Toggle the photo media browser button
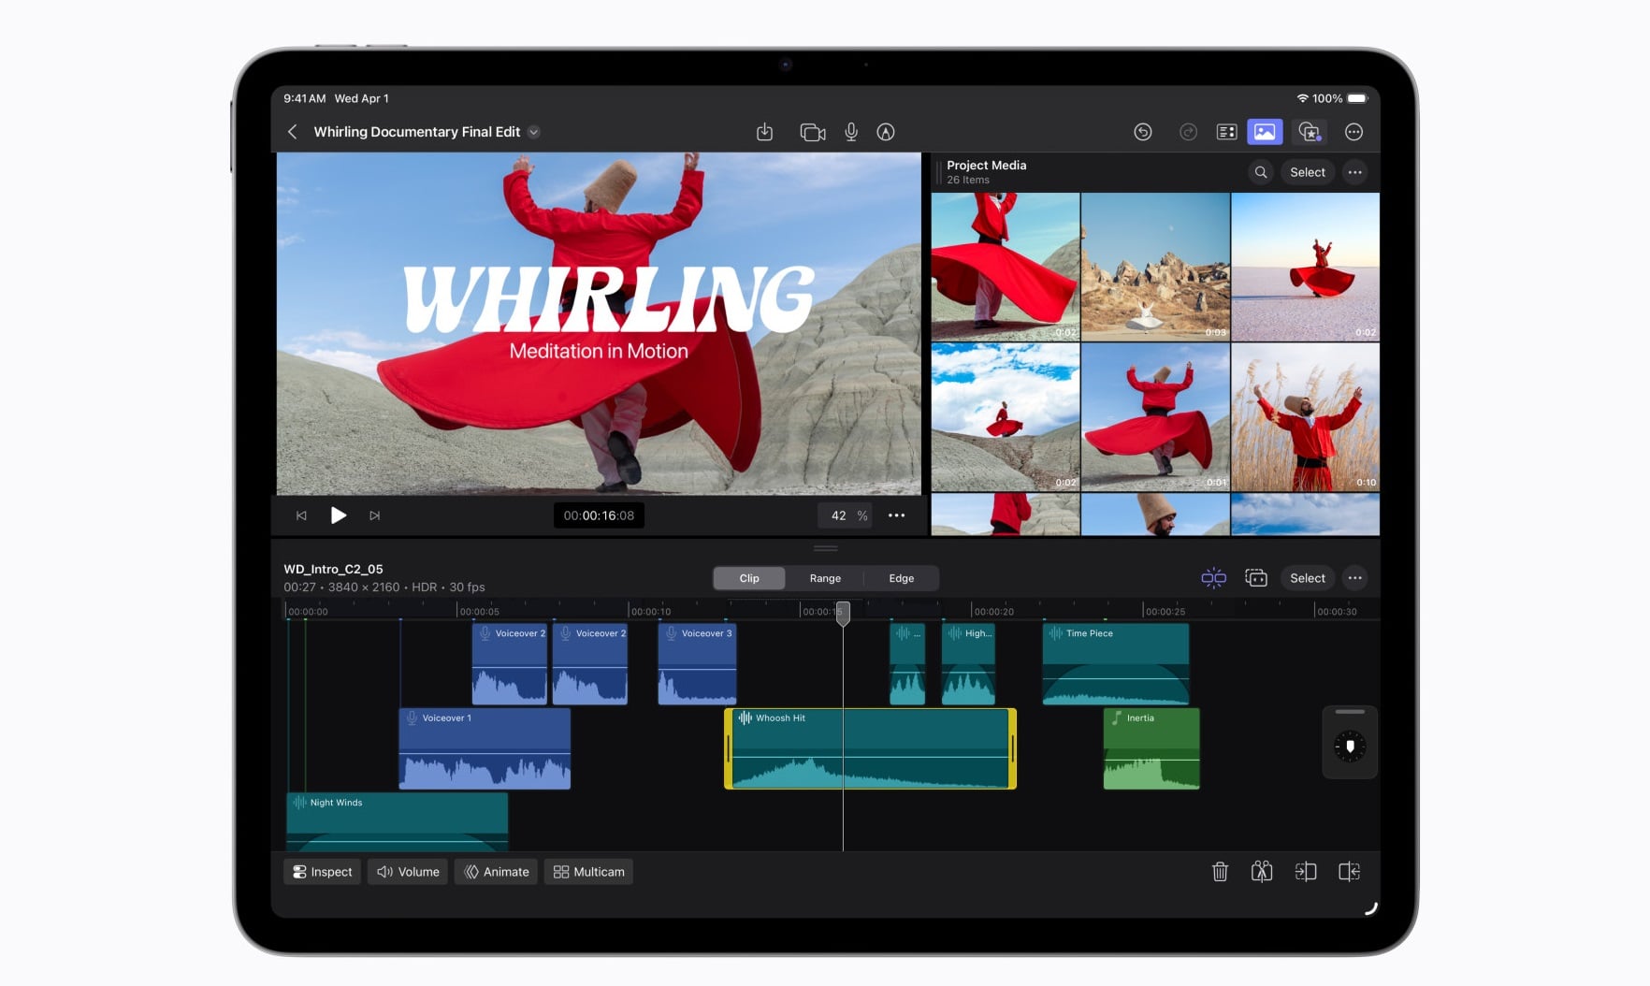The height and width of the screenshot is (986, 1650). 1265,132
